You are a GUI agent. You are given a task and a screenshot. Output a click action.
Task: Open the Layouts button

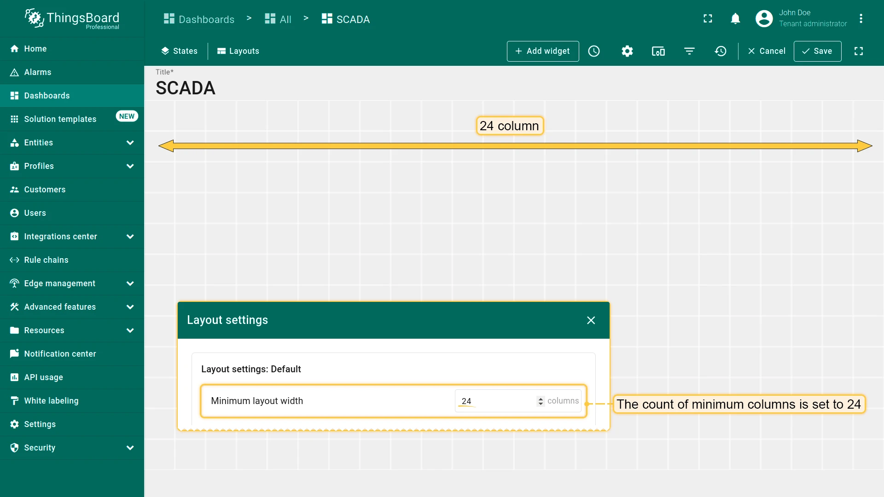[x=238, y=51]
